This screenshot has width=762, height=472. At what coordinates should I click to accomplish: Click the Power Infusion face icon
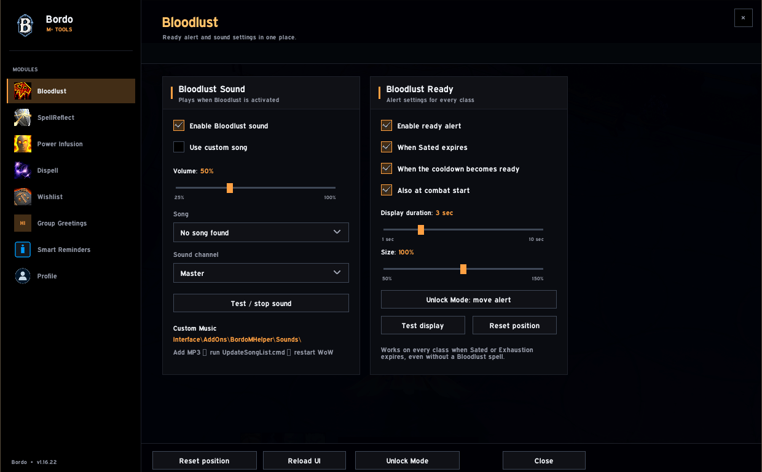tap(23, 144)
